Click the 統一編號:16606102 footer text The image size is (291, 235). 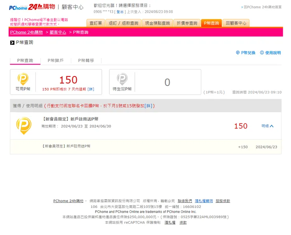point(183,207)
